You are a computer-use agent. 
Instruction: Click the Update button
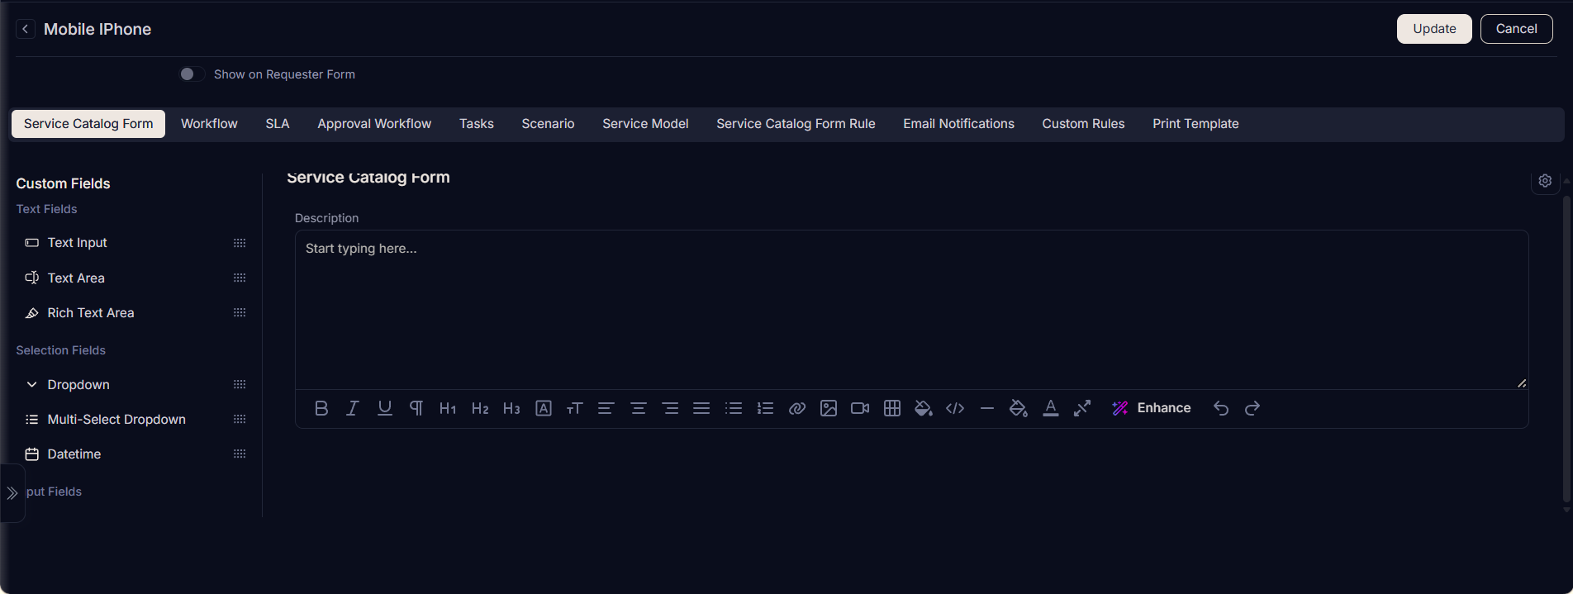click(x=1434, y=29)
